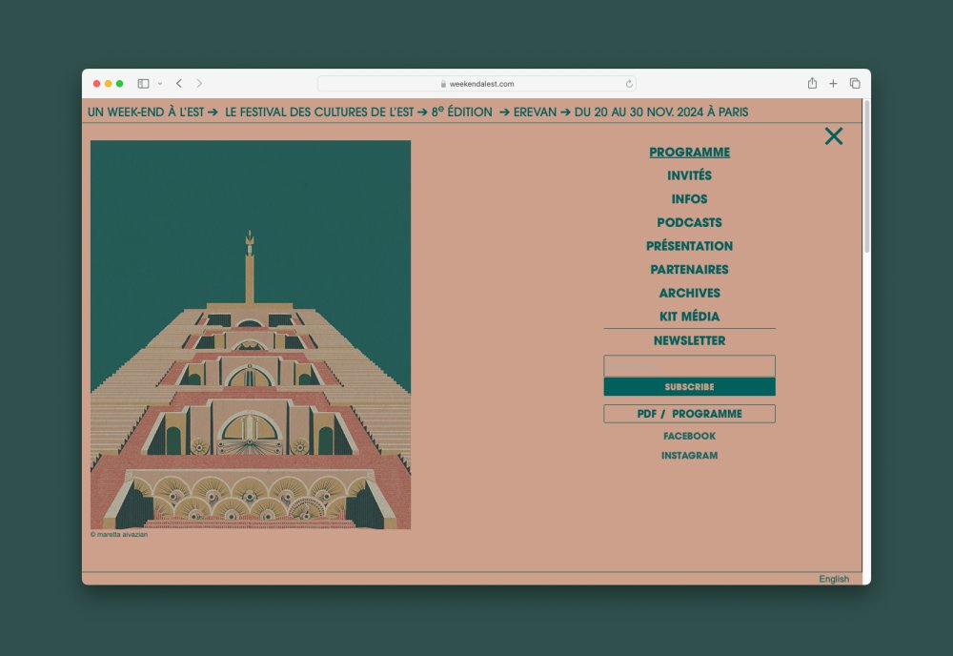Open the PODCASTS menu item
The width and height of the screenshot is (953, 656).
(689, 222)
